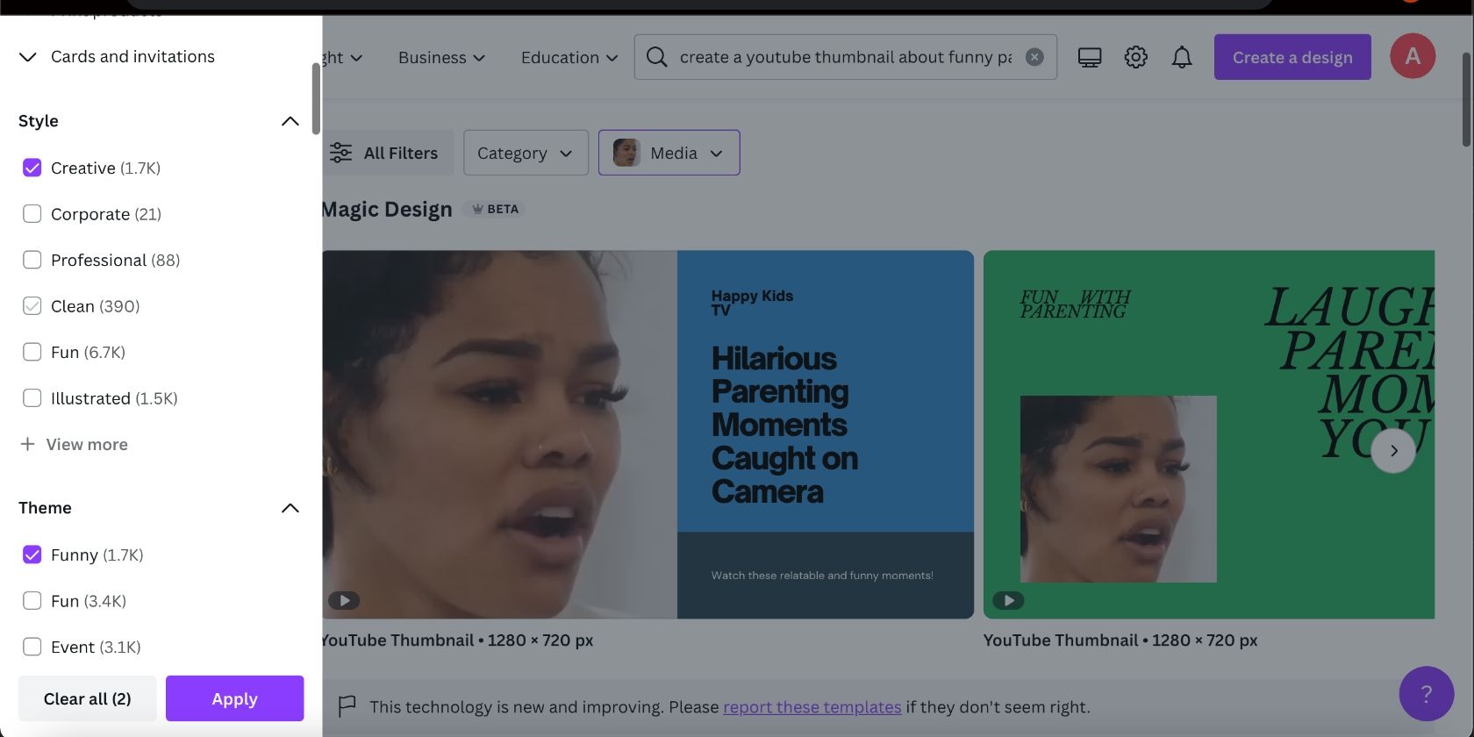
Task: Collapse the Style section
Action: pyautogui.click(x=290, y=121)
